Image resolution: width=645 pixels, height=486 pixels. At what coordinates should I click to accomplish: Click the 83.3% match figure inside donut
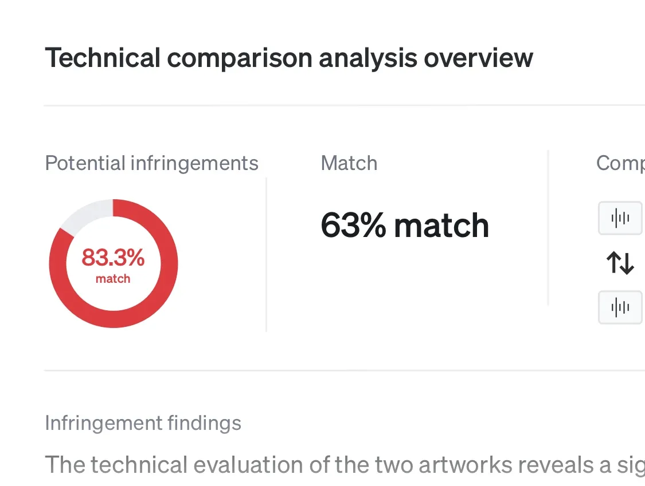pyautogui.click(x=113, y=258)
